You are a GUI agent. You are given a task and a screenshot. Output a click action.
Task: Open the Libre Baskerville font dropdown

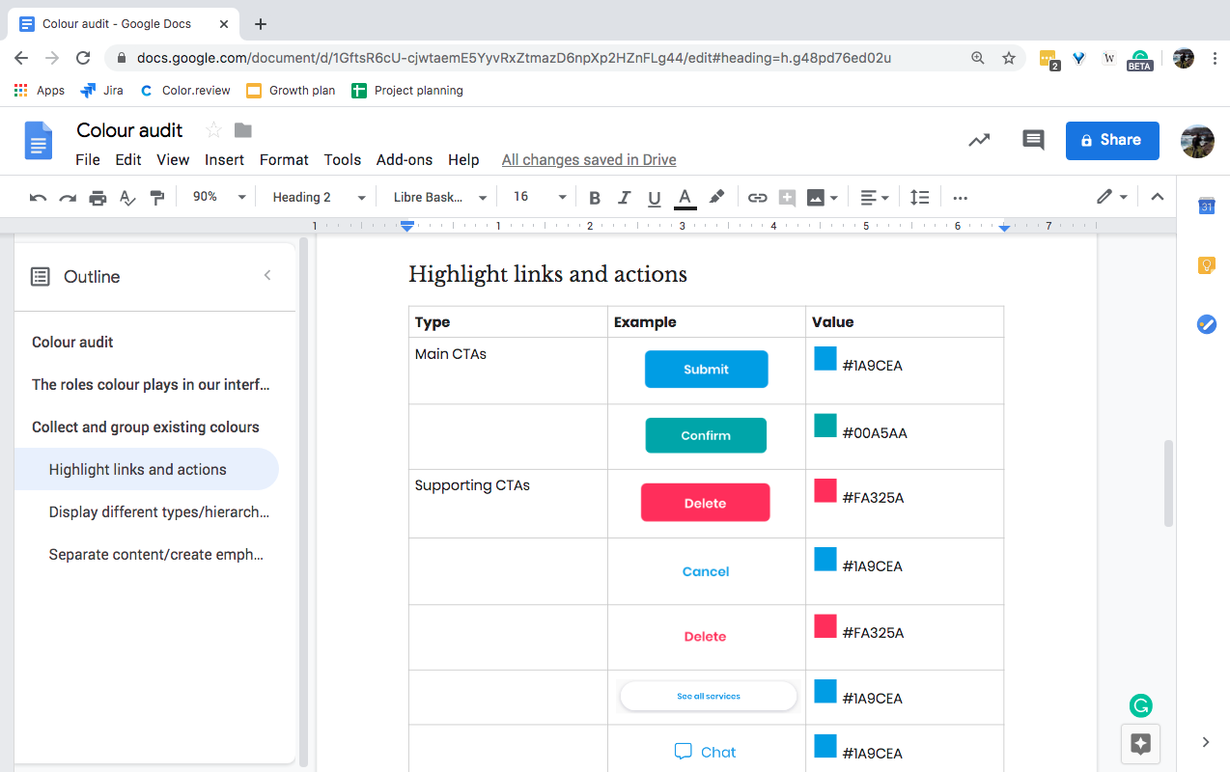pos(440,197)
